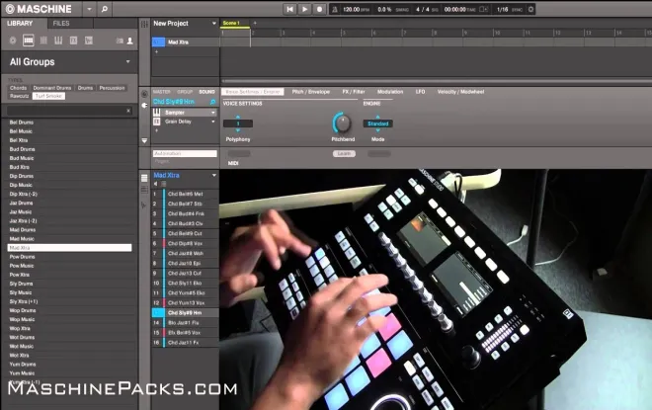Select Bel Drums in the results list
652x410 pixels.
coord(70,123)
